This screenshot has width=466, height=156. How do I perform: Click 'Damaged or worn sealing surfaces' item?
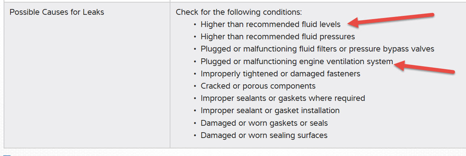(x=264, y=135)
